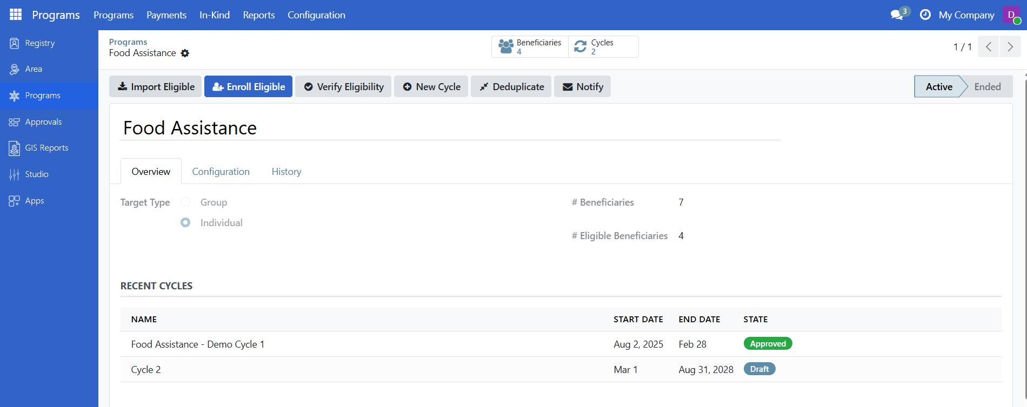Open the Payments menu
1027x407 pixels.
point(166,15)
